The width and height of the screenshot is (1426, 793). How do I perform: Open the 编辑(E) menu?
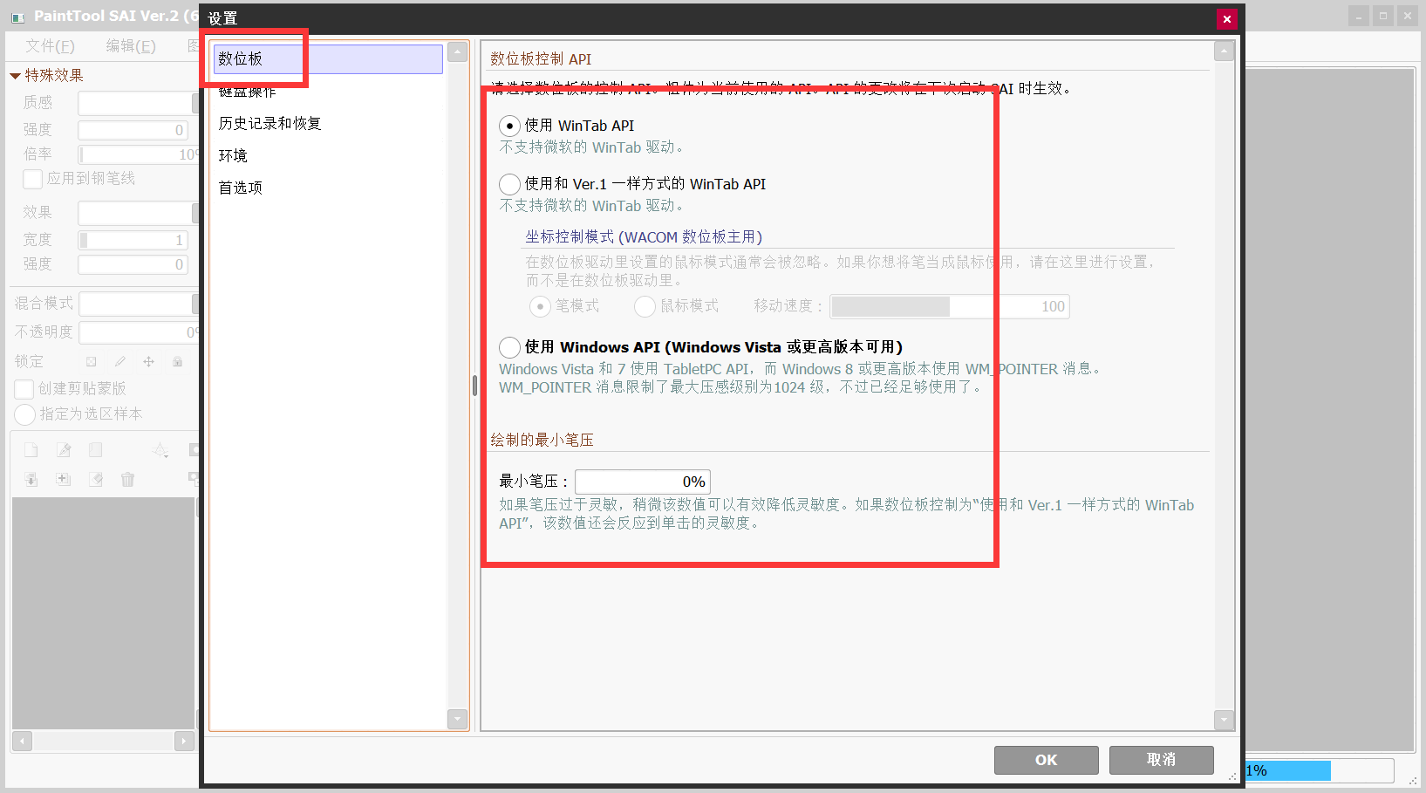point(131,46)
